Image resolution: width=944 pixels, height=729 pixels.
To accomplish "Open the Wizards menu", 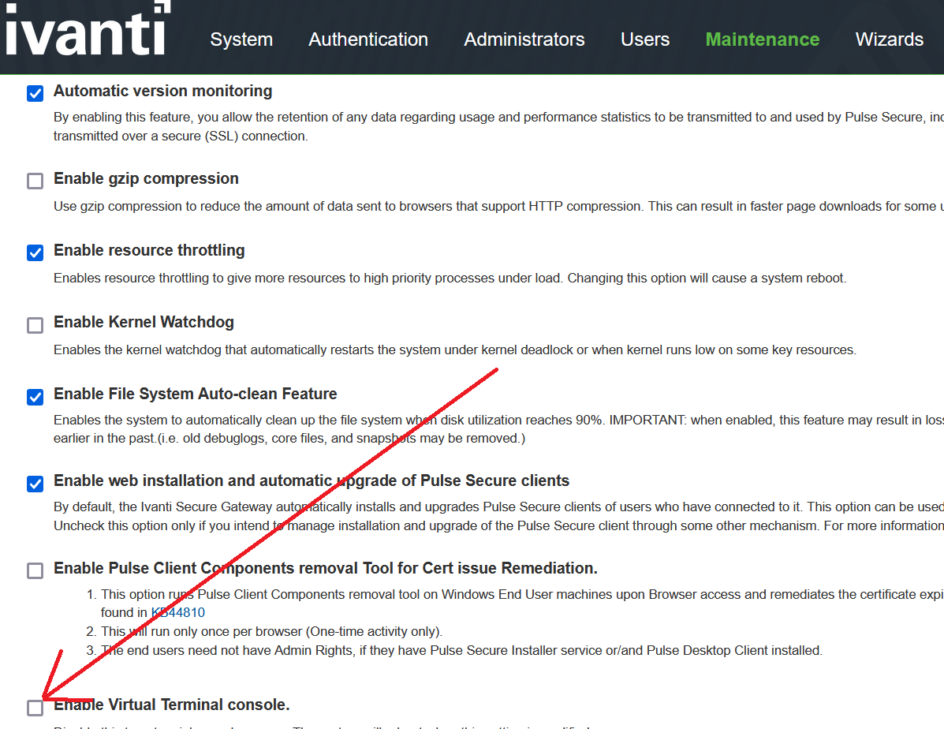I will pyautogui.click(x=889, y=39).
